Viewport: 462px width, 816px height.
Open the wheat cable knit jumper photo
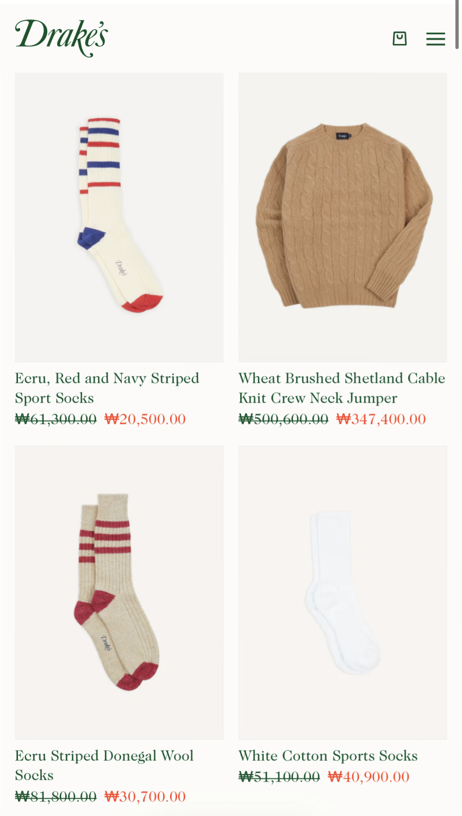coord(342,217)
